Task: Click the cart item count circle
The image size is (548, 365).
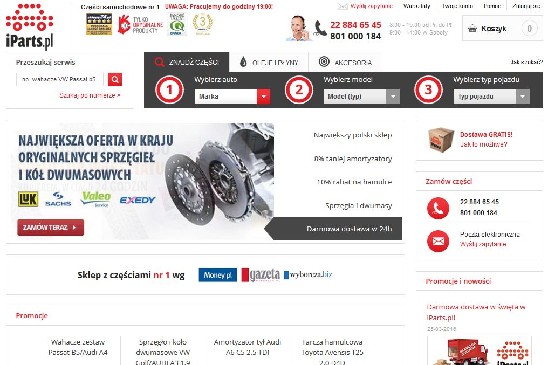Action: (529, 29)
